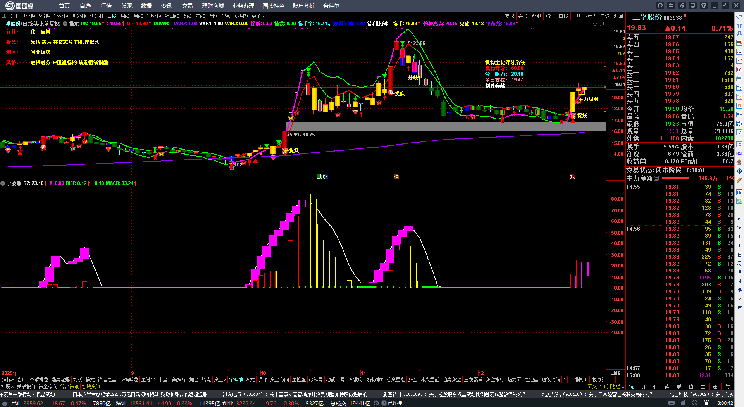Click the Guosheng logo at top left

click(19, 5)
